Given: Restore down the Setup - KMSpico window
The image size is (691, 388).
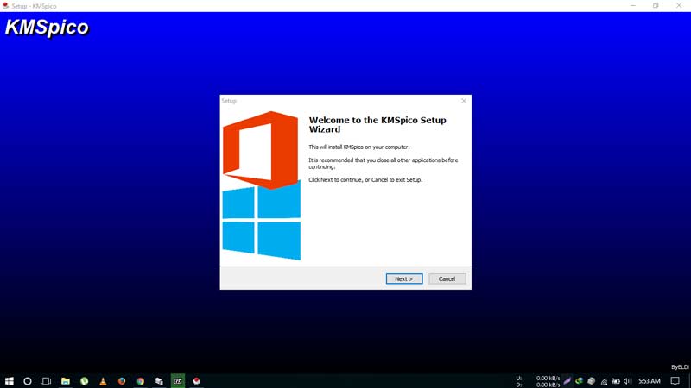Looking at the screenshot, I should click(656, 6).
